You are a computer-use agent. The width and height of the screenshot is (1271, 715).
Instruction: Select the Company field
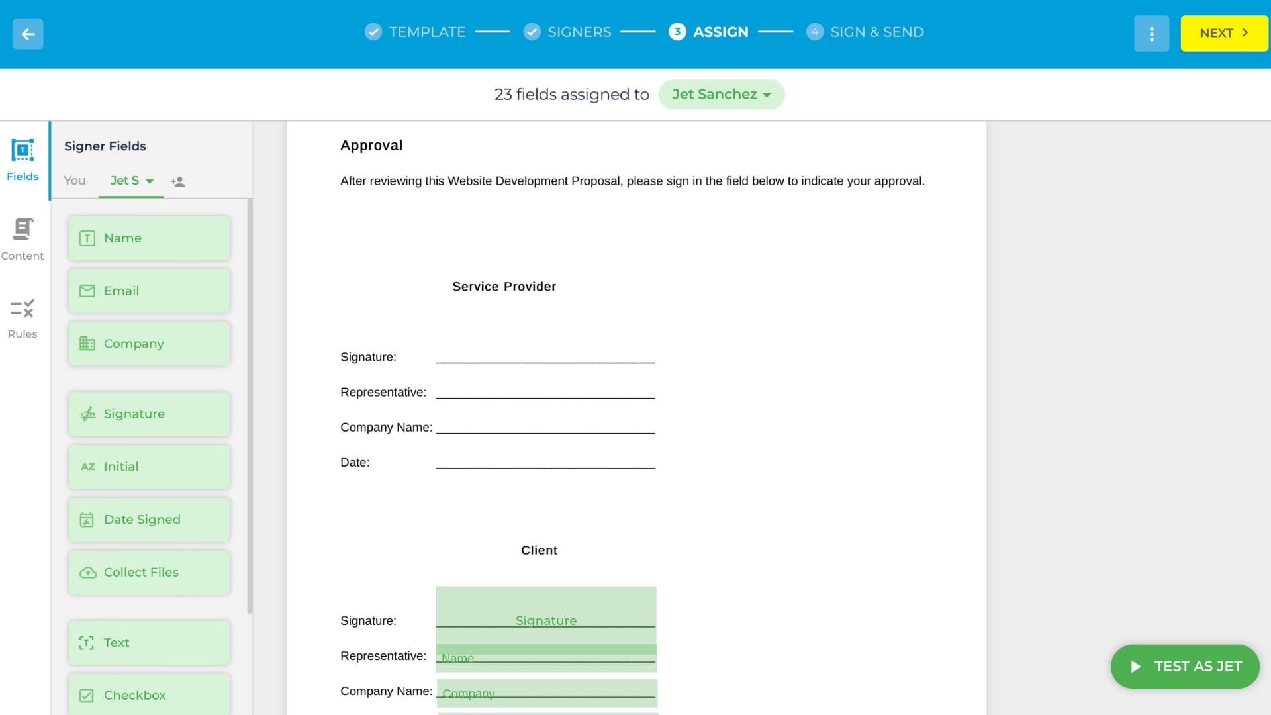coord(149,344)
